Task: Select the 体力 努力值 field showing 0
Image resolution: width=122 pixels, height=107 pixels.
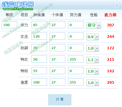Action: [76, 25]
